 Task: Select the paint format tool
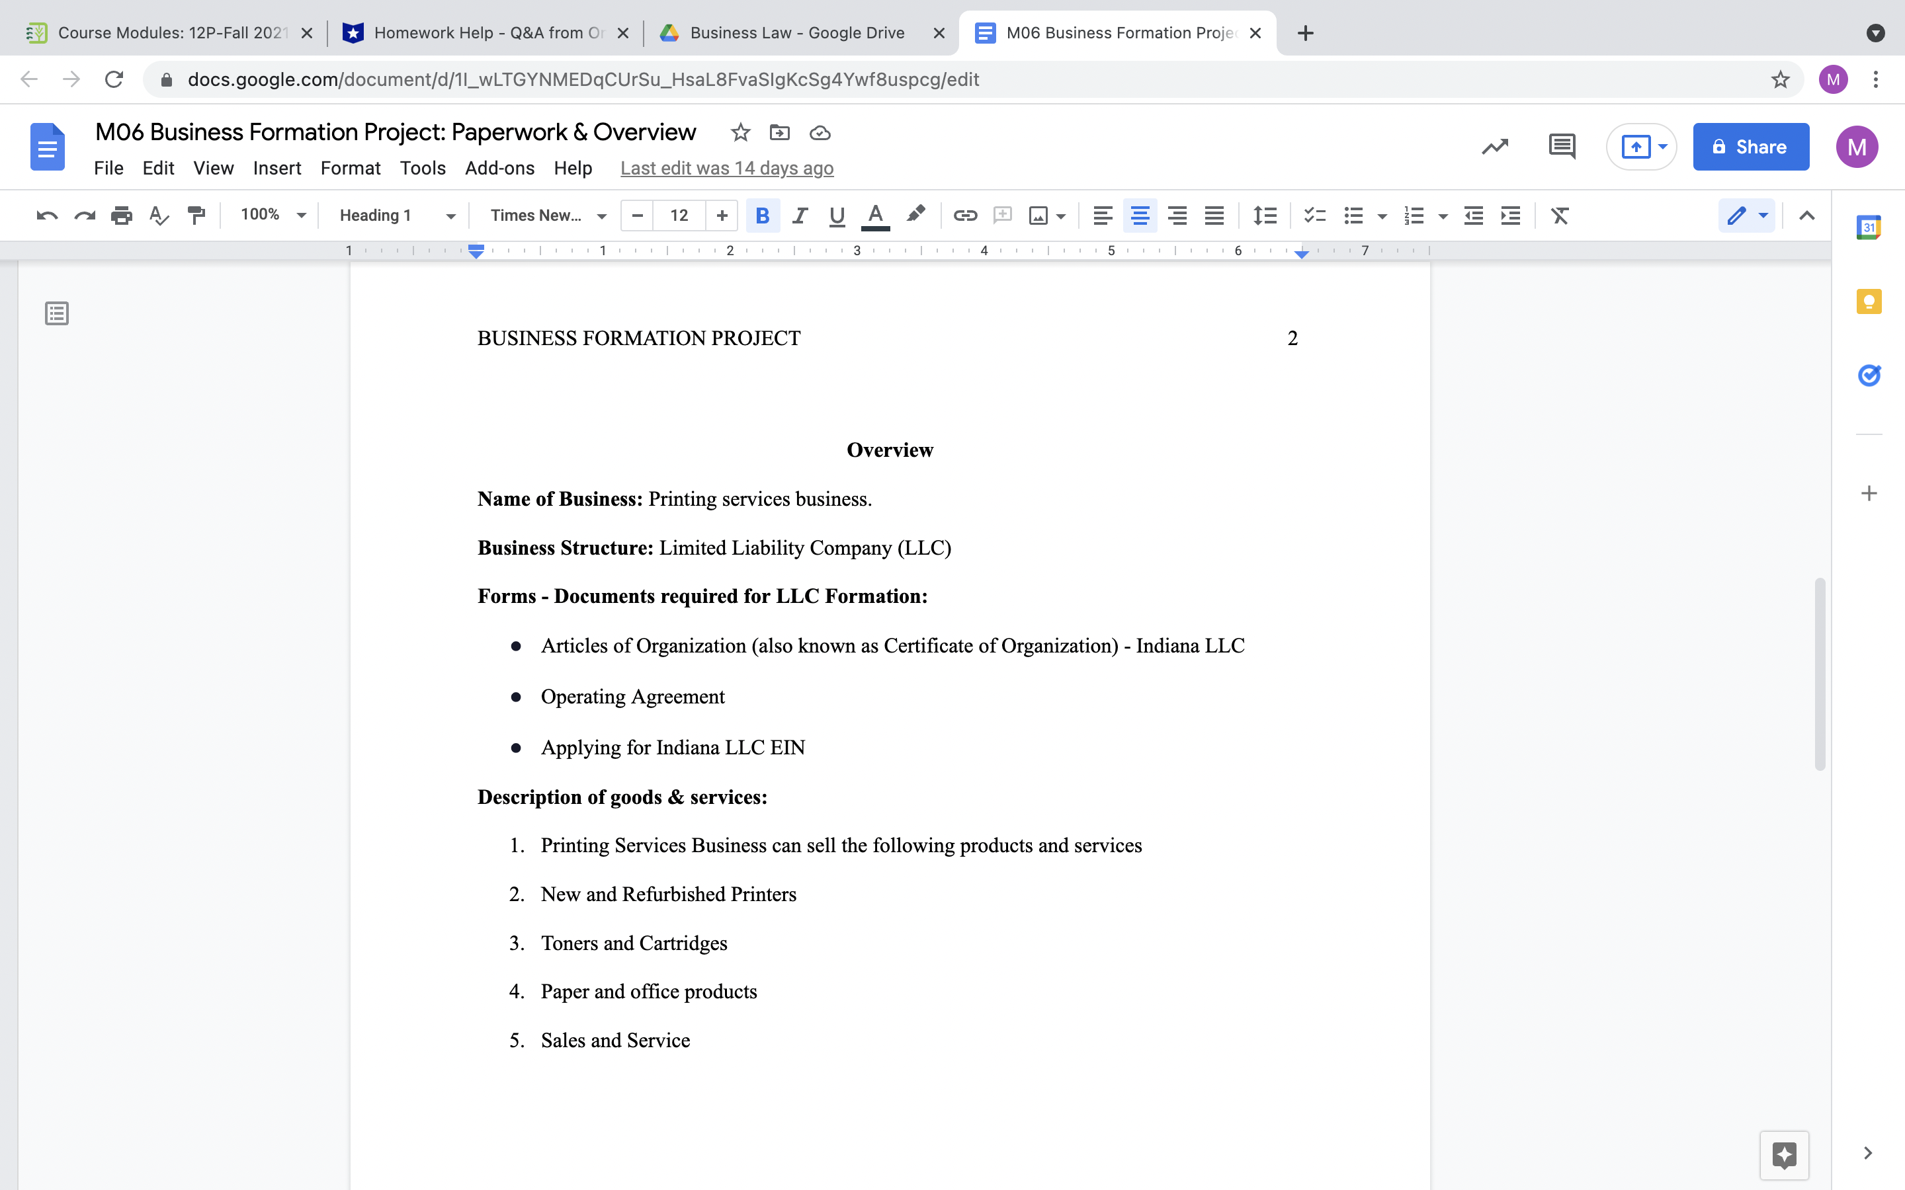point(196,215)
